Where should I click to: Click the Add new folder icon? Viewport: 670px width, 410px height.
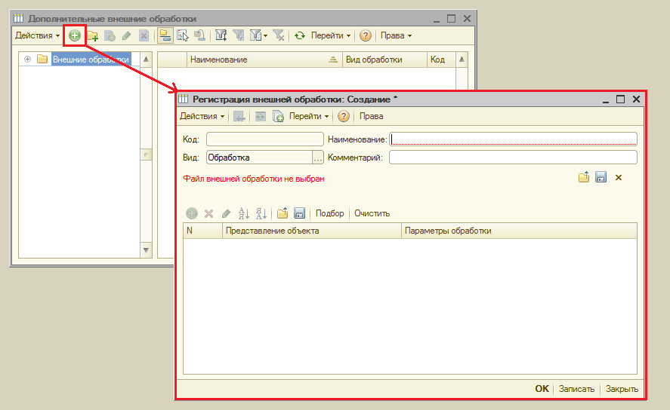(93, 36)
